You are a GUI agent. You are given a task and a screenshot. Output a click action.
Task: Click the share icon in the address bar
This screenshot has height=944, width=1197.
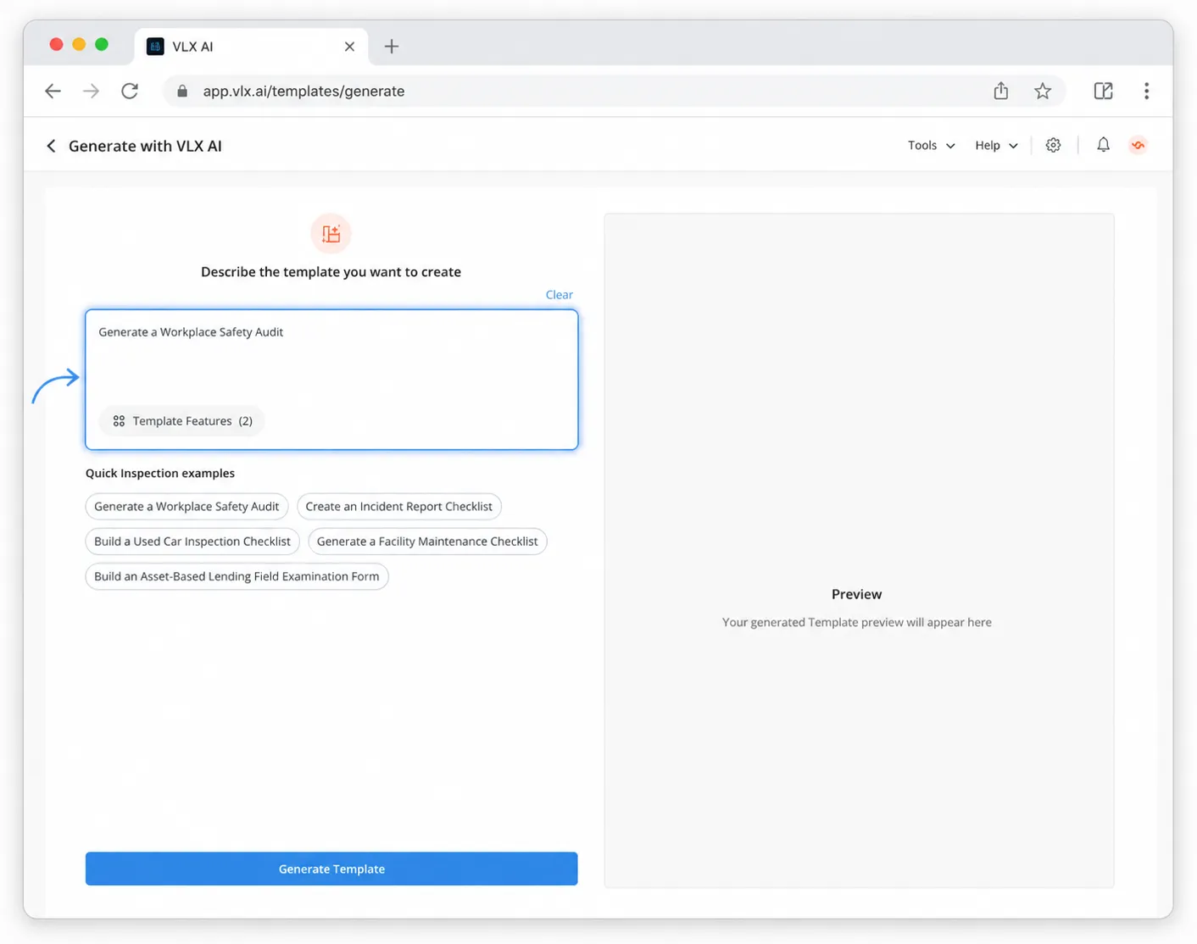(1001, 91)
